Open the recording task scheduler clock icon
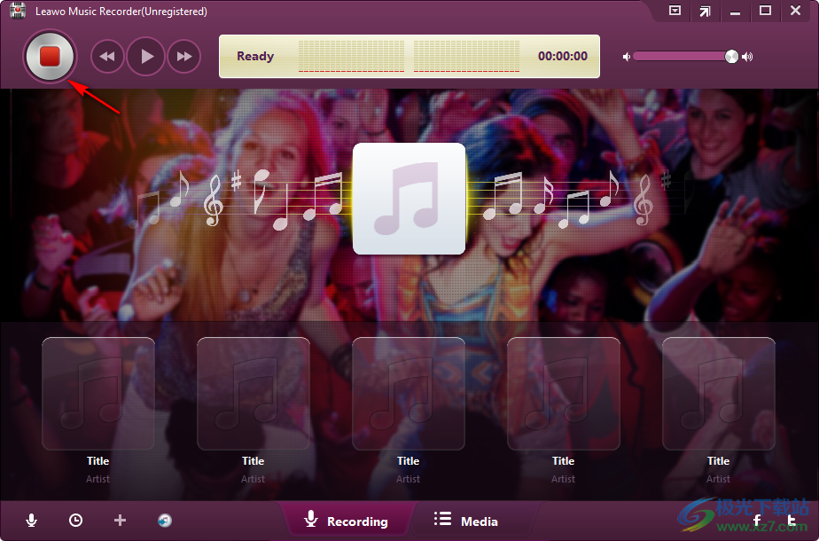The height and width of the screenshot is (541, 819). pyautogui.click(x=75, y=521)
